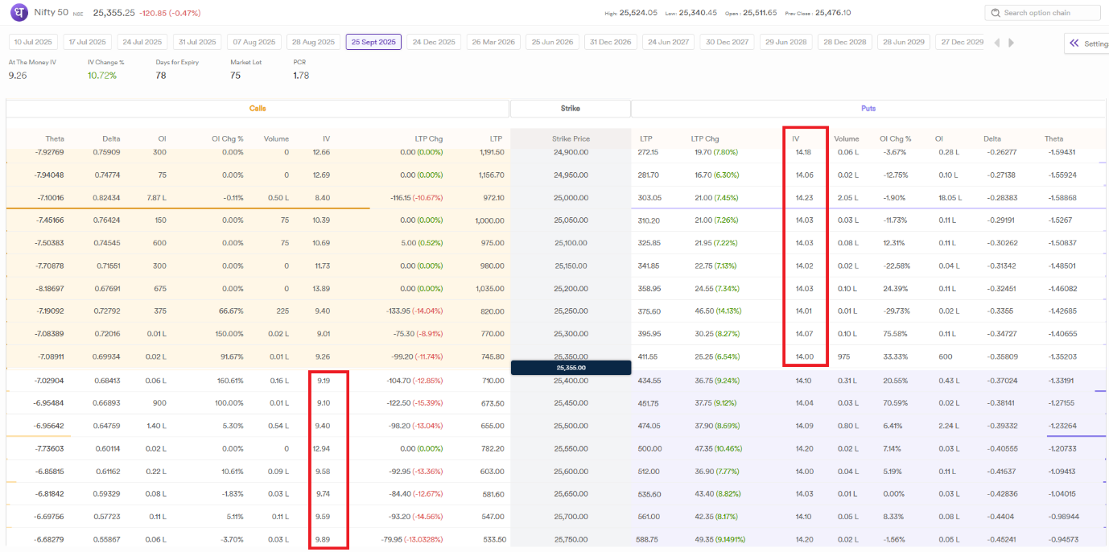Click the Calls Delta column header
Image resolution: width=1109 pixels, height=552 pixels.
(111, 139)
